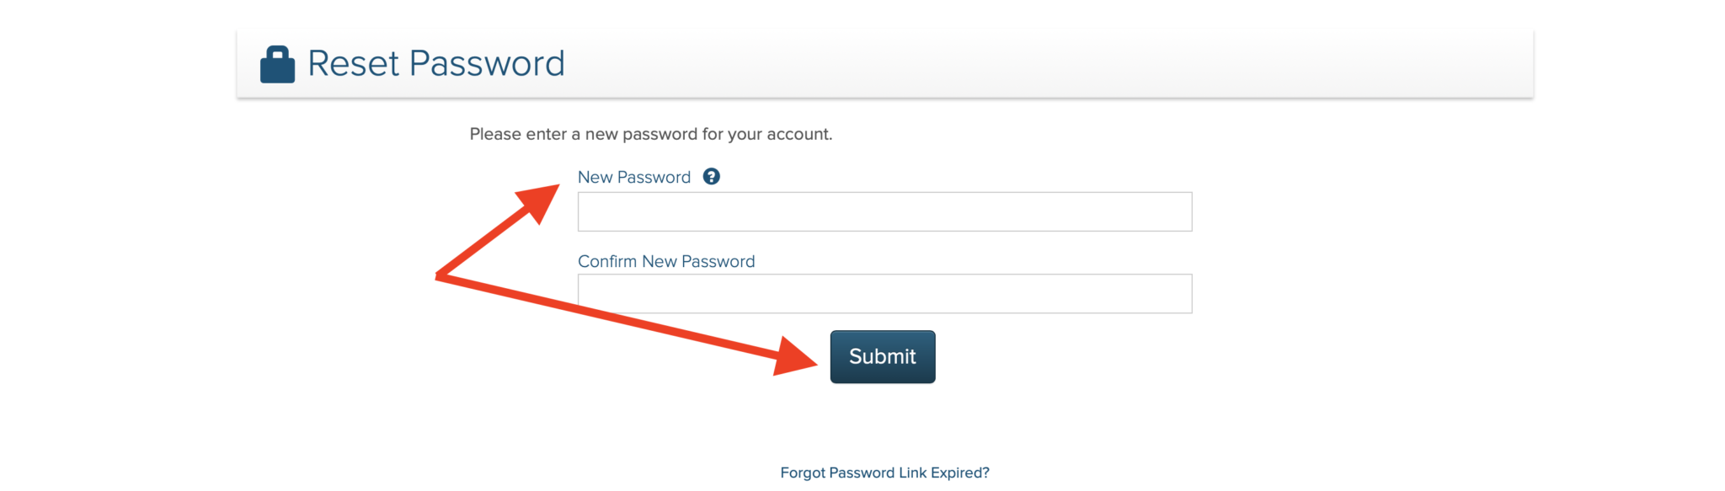
Task: Click the 'Please enter a new password' instruction text
Action: tap(650, 134)
